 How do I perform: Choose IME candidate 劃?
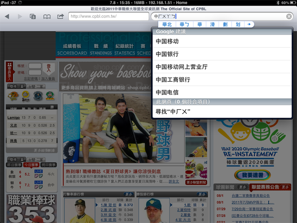(225, 24)
